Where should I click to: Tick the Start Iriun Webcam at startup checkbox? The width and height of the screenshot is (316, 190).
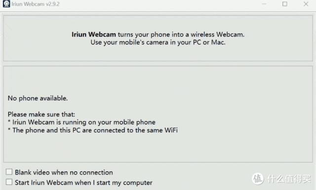[9, 182]
